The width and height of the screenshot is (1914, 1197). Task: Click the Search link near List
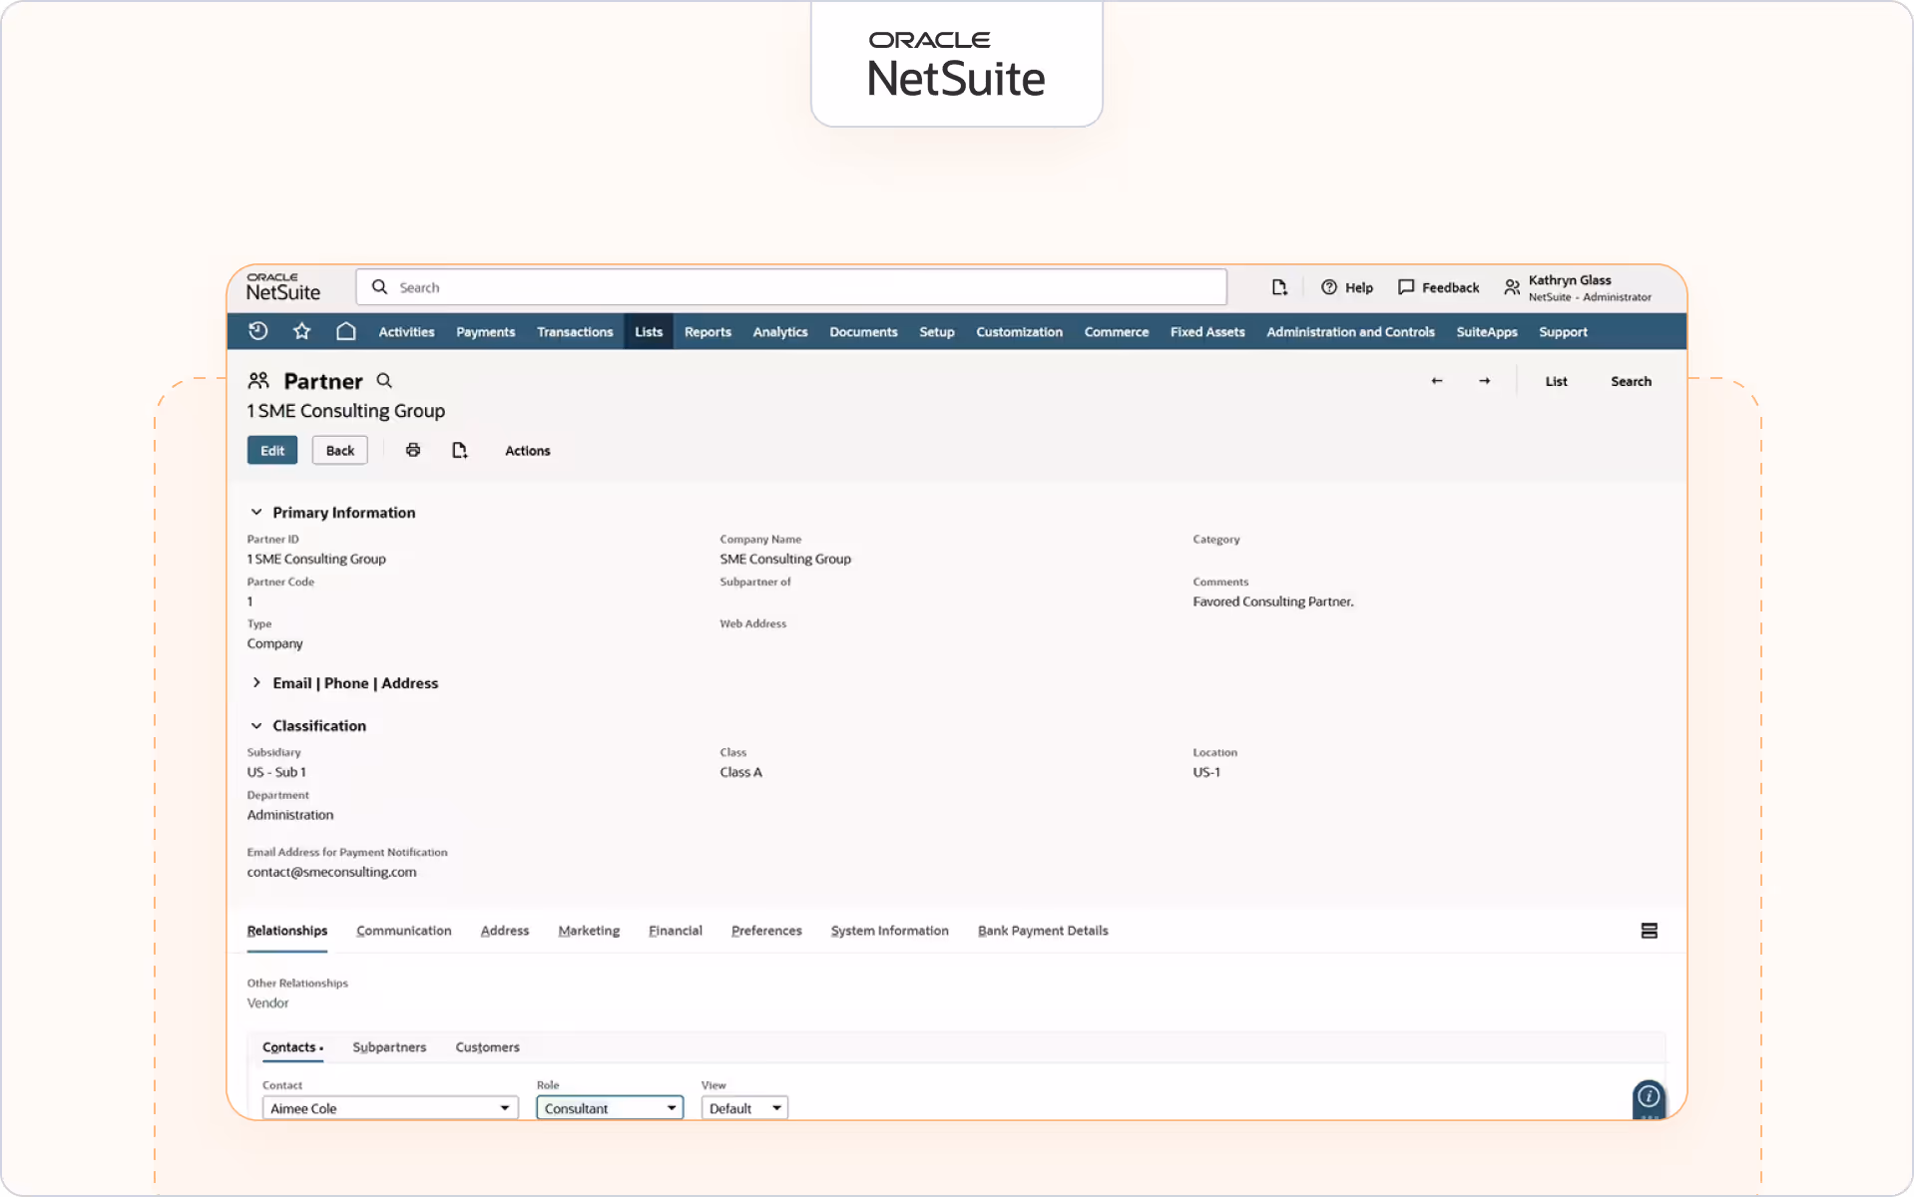pyautogui.click(x=1631, y=381)
